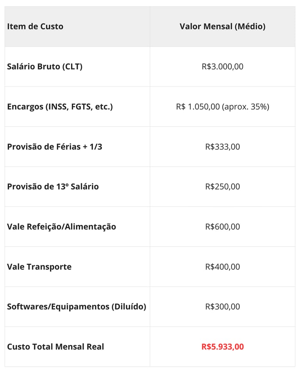The image size is (300, 376).
Task: Select the R$3.000,00 salary value
Action: click(x=222, y=67)
